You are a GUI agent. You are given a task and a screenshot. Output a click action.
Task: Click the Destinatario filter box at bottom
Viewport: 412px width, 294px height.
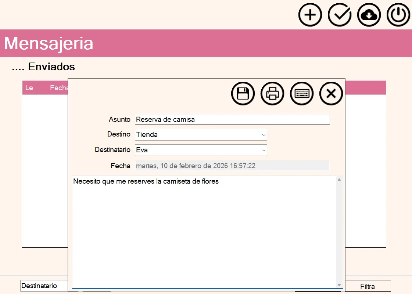point(44,286)
